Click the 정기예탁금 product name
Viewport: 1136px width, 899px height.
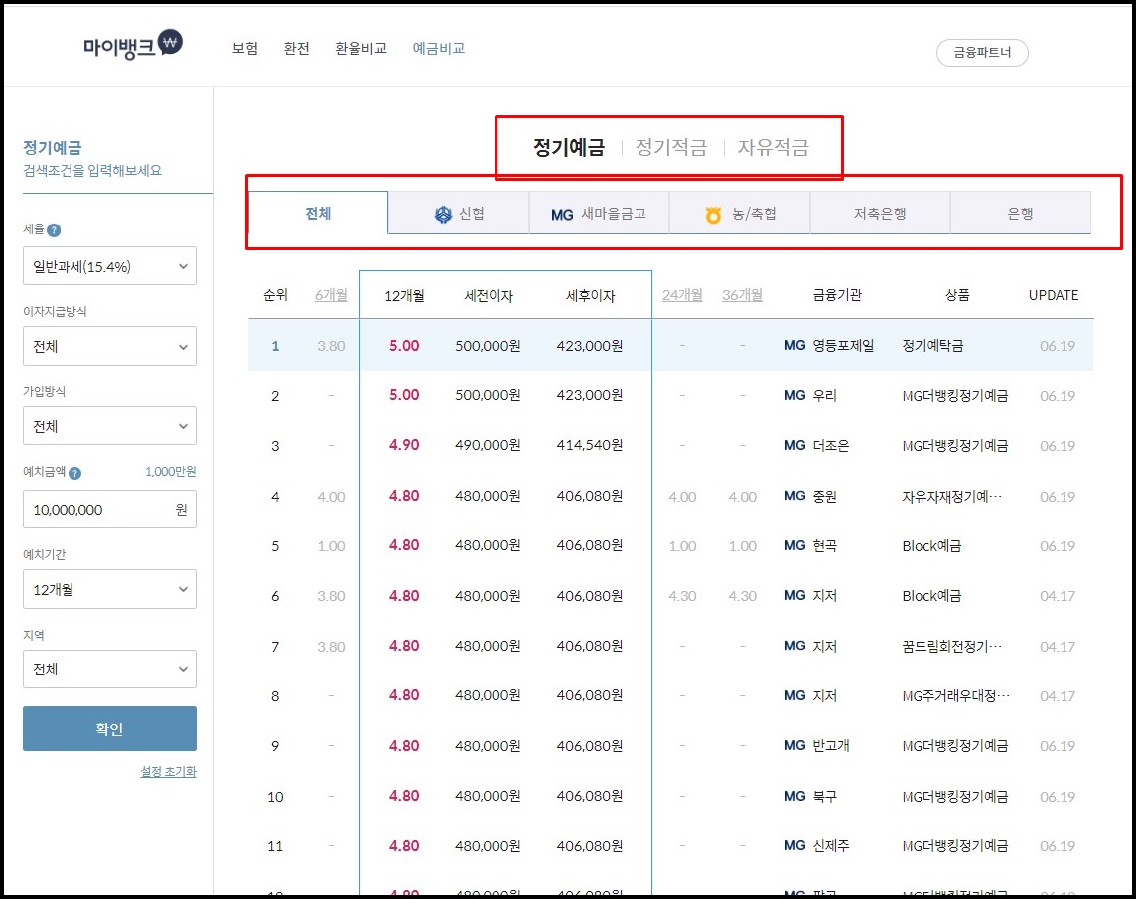[x=933, y=345]
